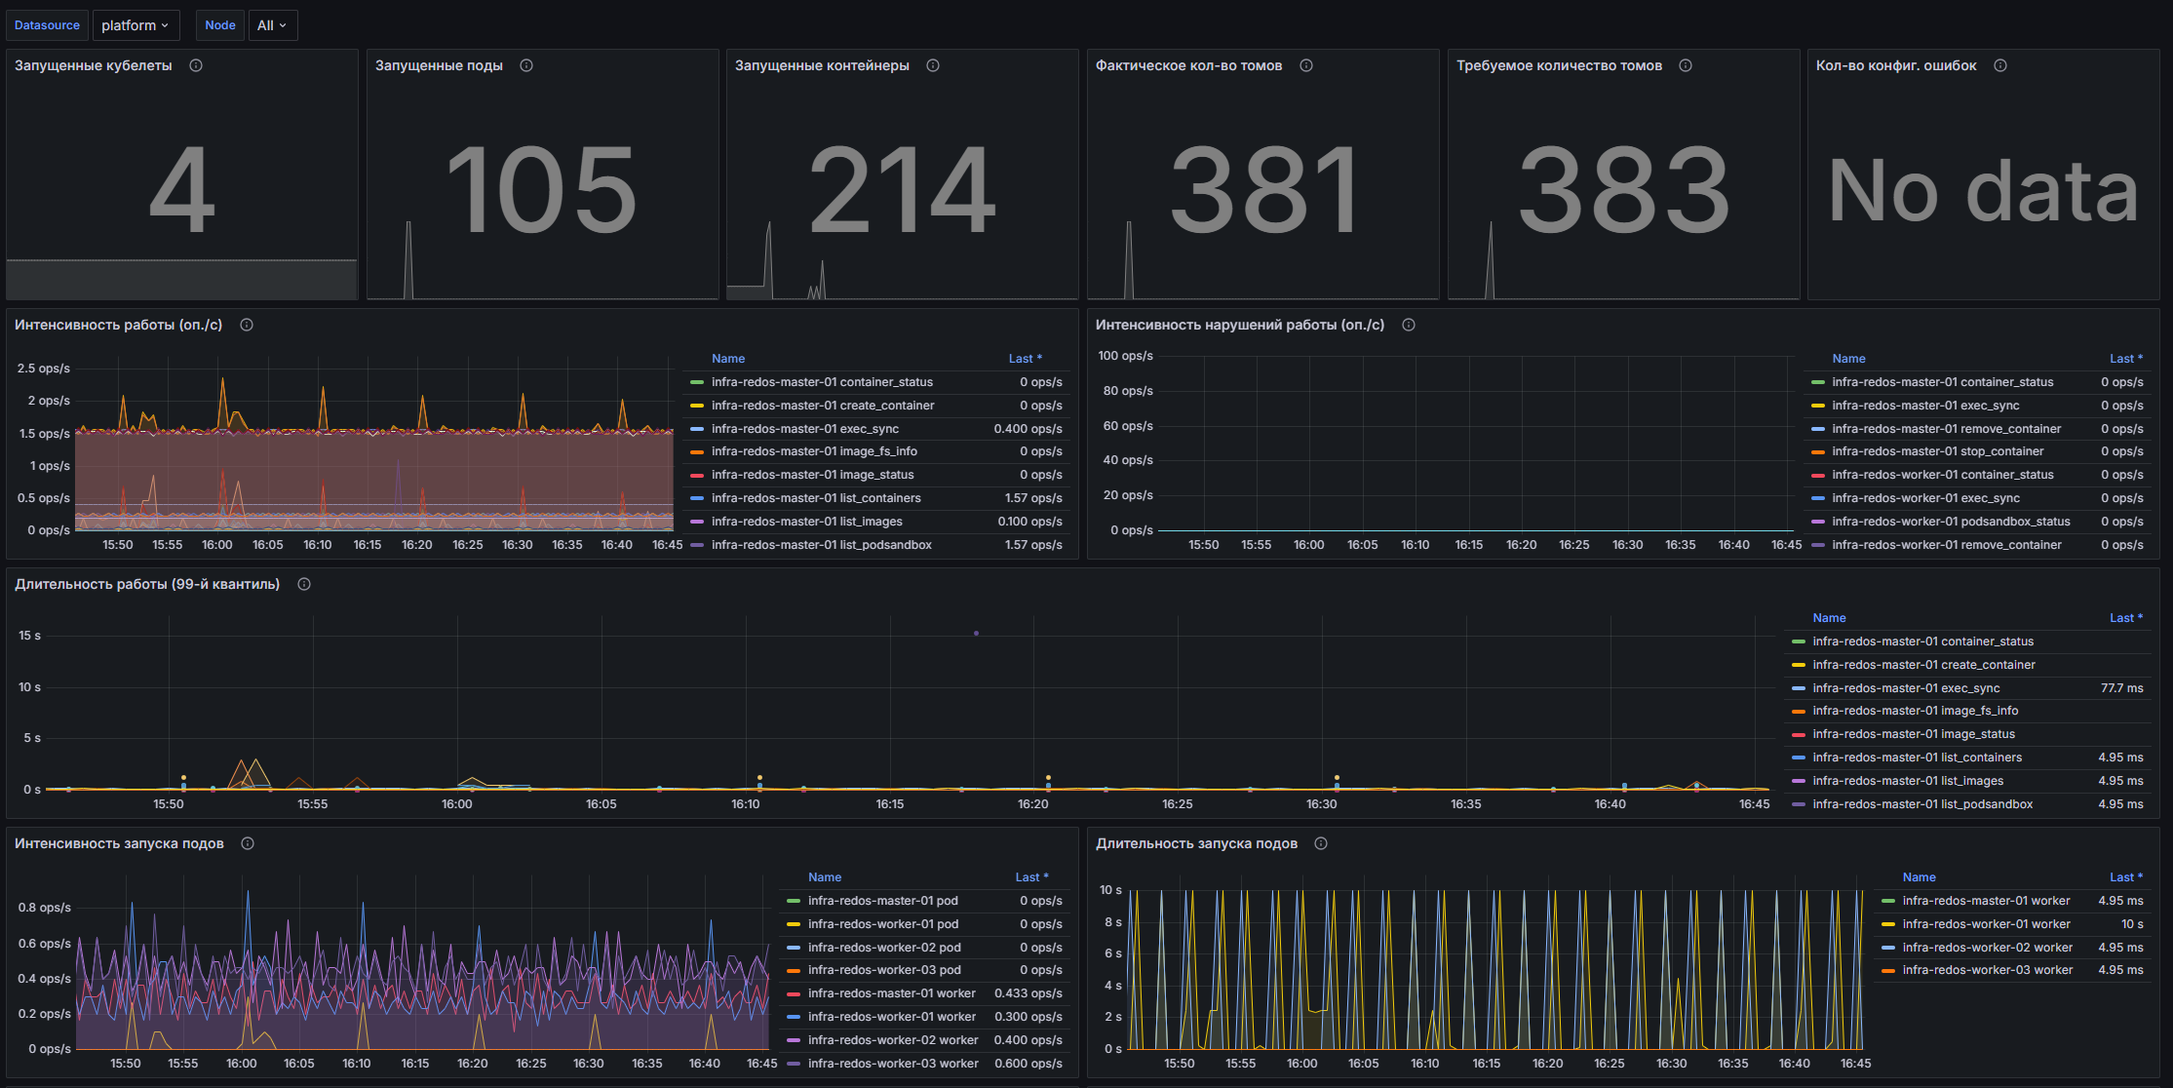Click info icon by Кол-во конфиг. ошибок
The height and width of the screenshot is (1088, 2173).
pos(2000,65)
